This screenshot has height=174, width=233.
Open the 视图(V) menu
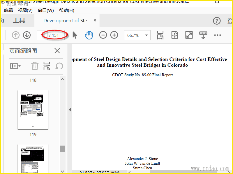click(x=25, y=10)
